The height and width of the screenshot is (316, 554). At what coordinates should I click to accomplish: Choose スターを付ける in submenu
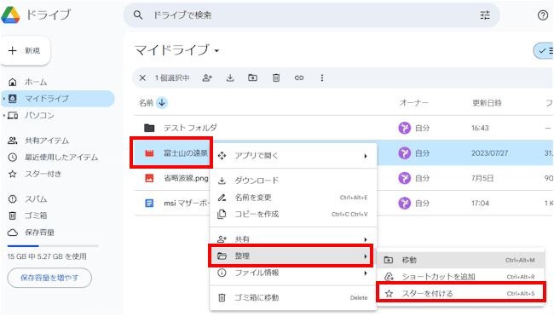460,293
